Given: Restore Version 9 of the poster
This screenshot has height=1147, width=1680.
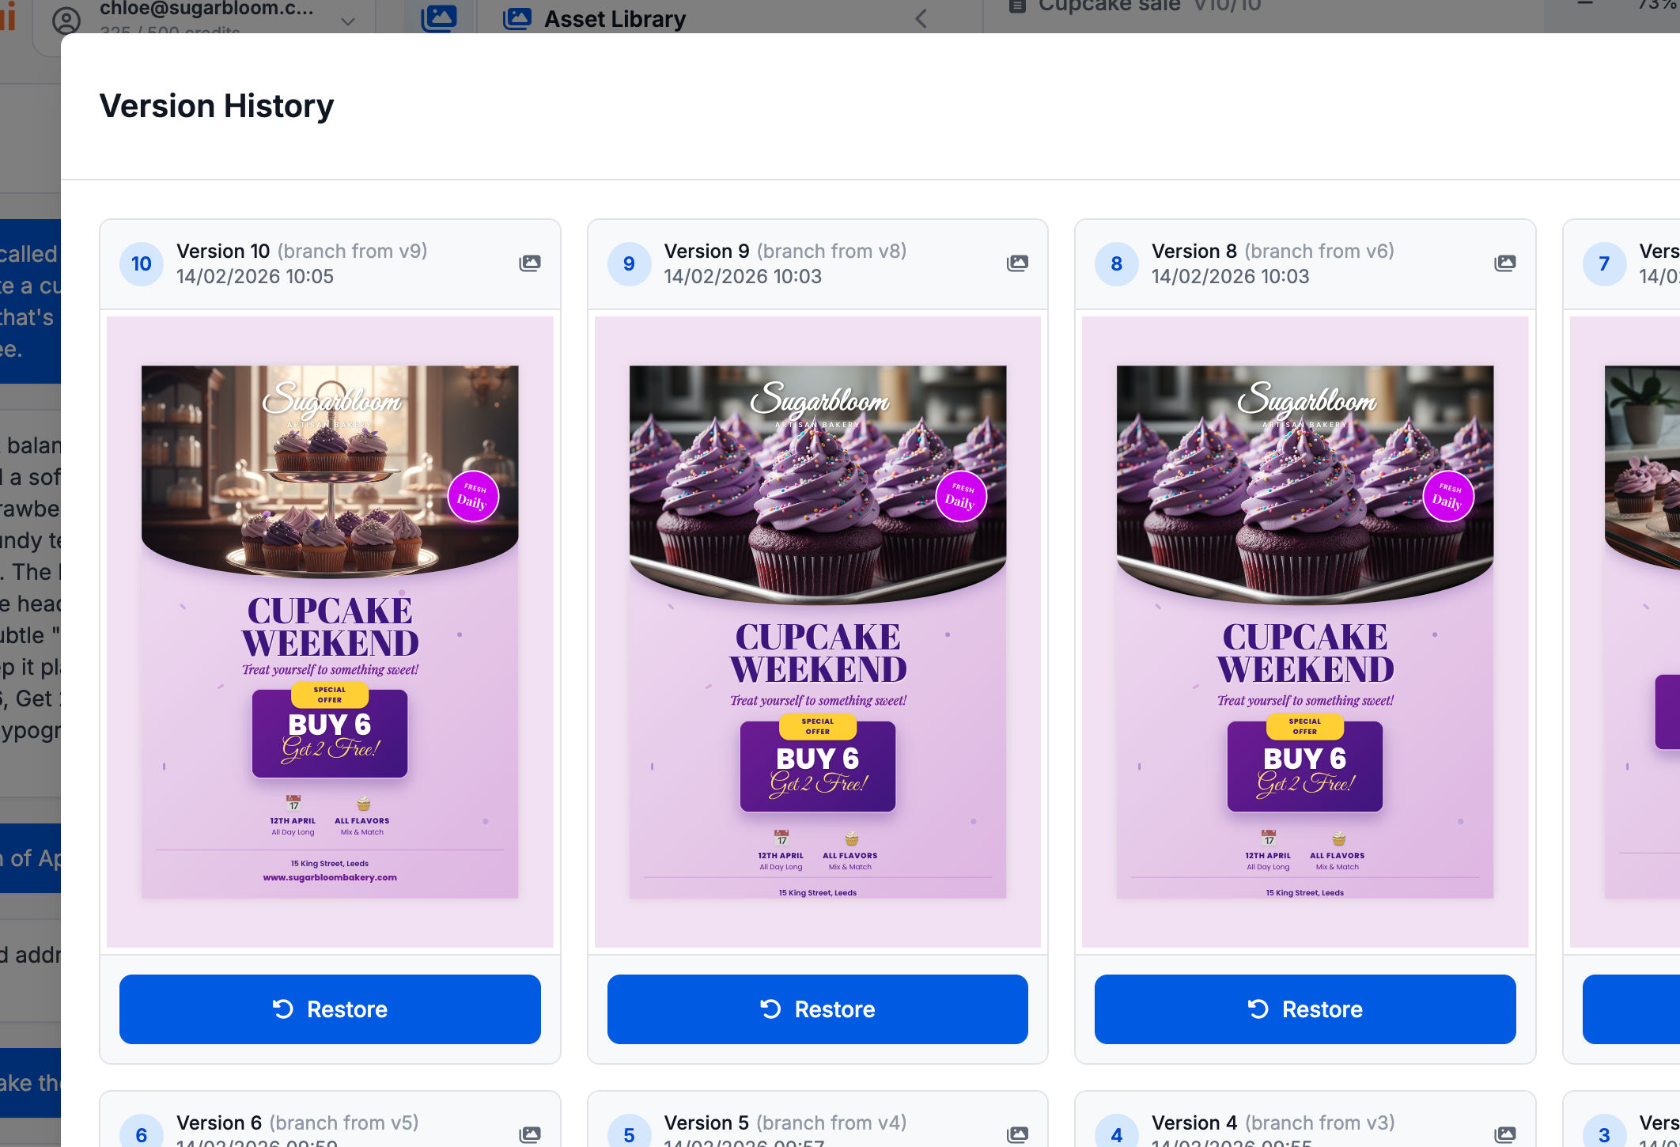Looking at the screenshot, I should click(817, 1009).
